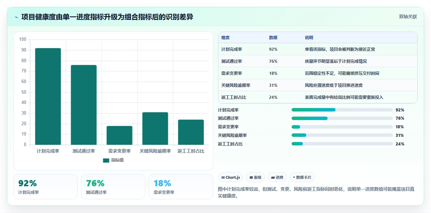This screenshot has height=213, width=431.
Task: Select the 关键风险逾期率 cell in the table
Action: 236,85
